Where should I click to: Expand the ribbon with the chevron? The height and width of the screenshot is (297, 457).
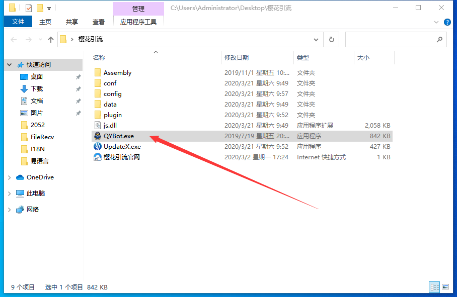(x=436, y=22)
